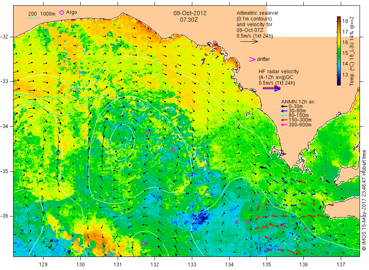
Task: Click the Argo float marker near 134.5°E, 36.1°S
Action: (x=248, y=222)
